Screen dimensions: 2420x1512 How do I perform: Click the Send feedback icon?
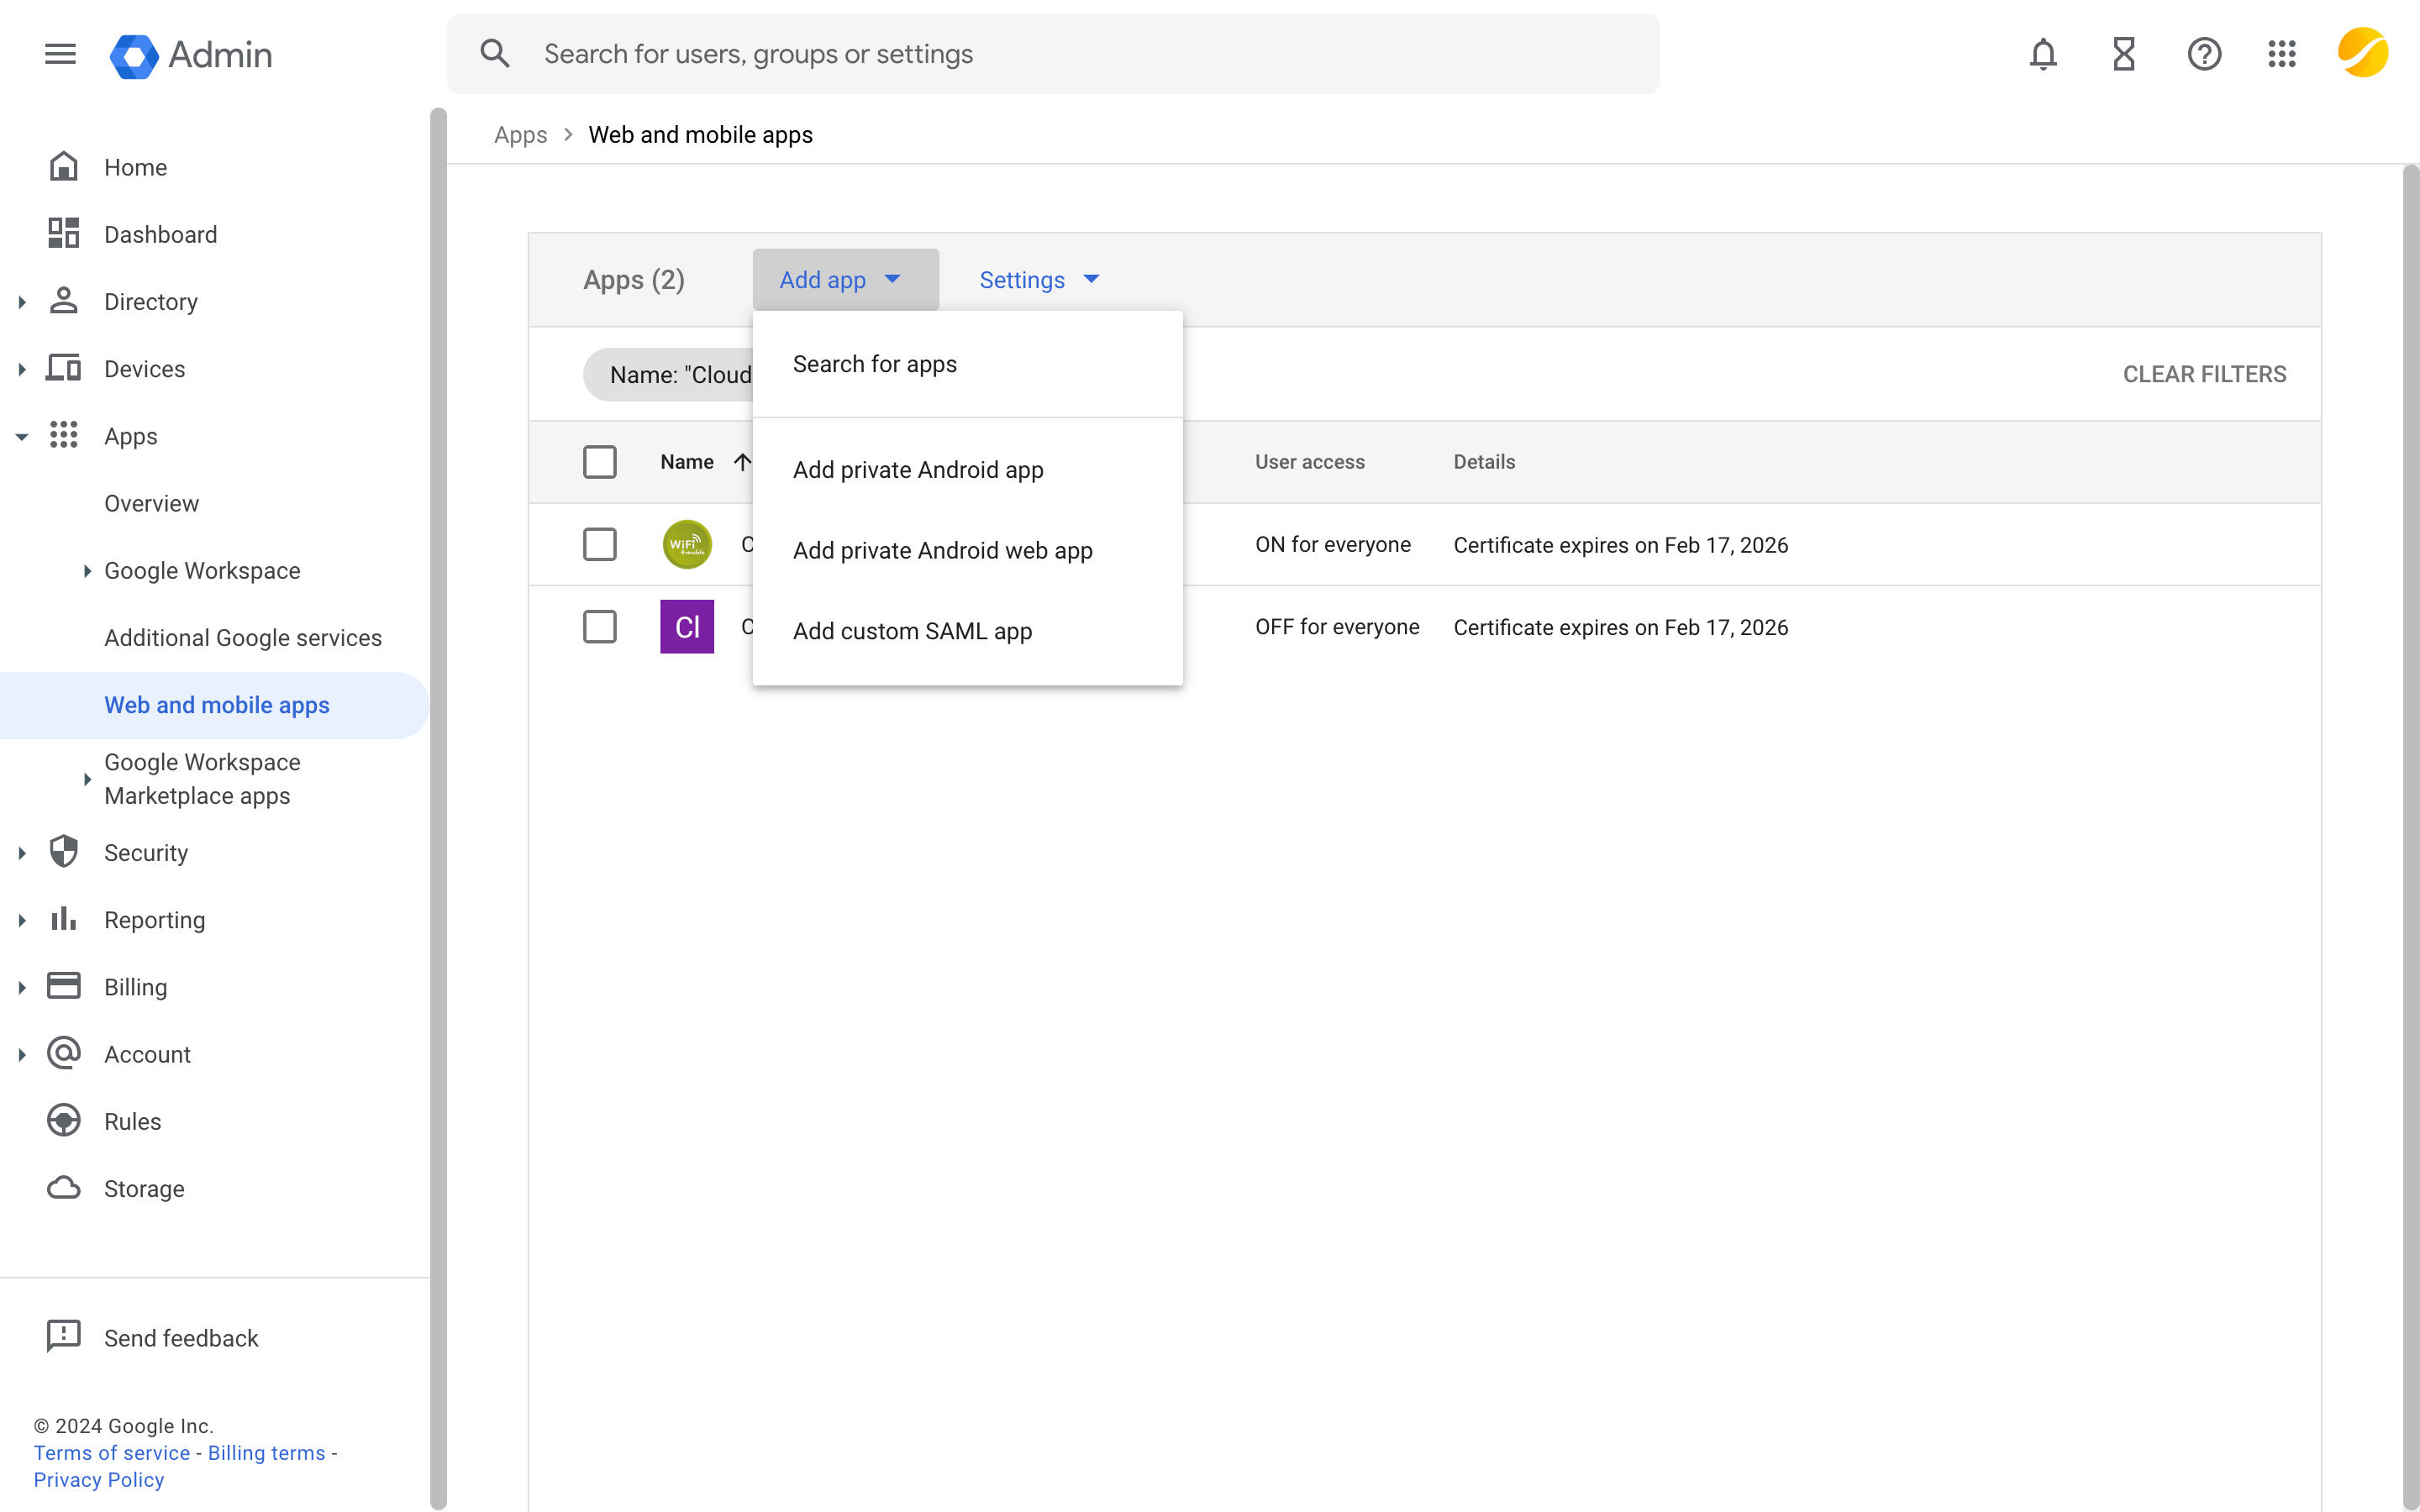[x=64, y=1336]
